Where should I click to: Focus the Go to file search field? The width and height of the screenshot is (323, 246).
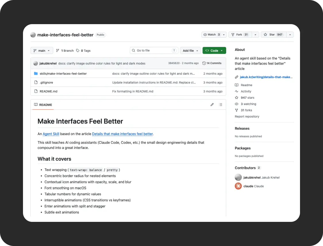point(154,51)
